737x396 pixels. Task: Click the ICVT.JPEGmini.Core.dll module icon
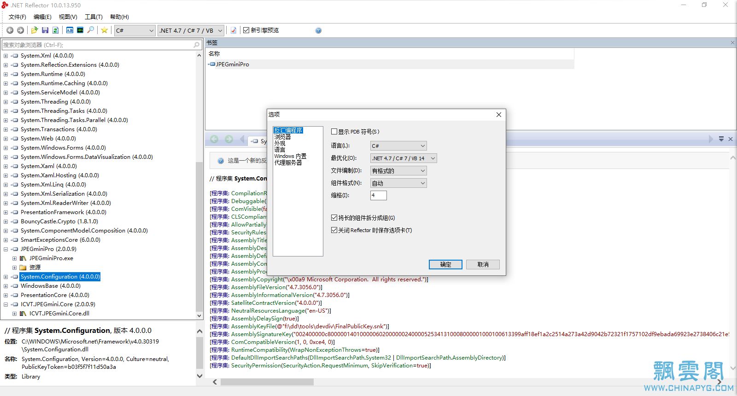coord(23,314)
